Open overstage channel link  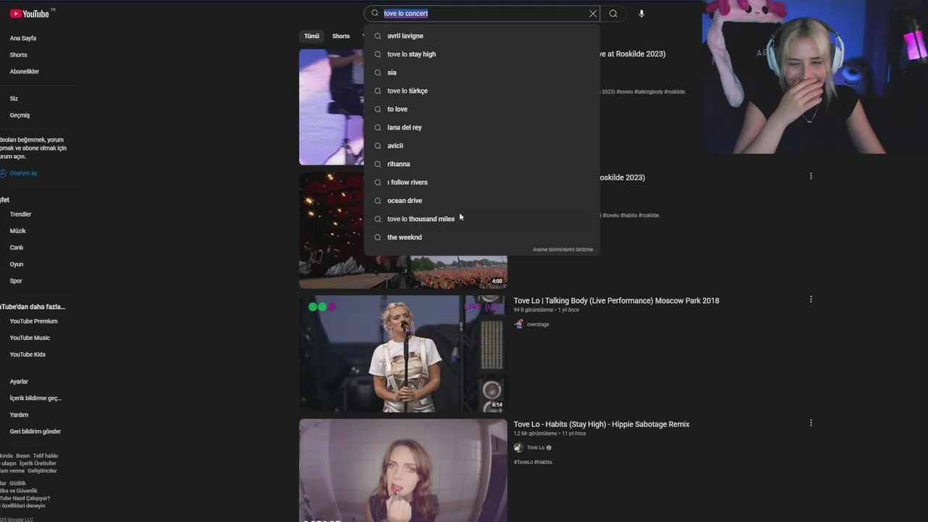point(538,325)
